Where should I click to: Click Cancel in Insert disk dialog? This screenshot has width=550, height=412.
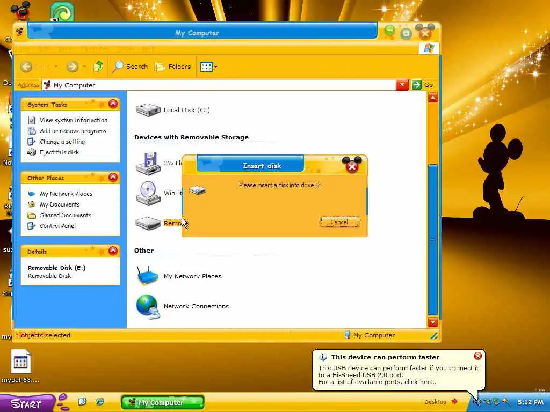pyautogui.click(x=339, y=222)
